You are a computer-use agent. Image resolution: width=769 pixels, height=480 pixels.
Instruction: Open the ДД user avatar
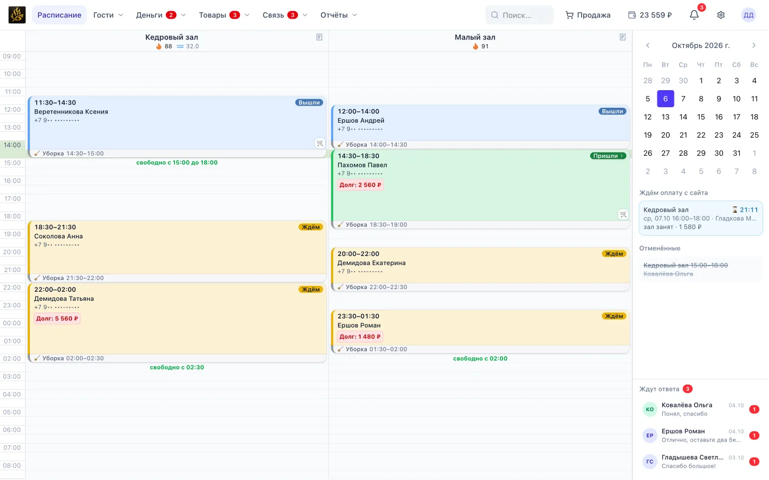(749, 15)
